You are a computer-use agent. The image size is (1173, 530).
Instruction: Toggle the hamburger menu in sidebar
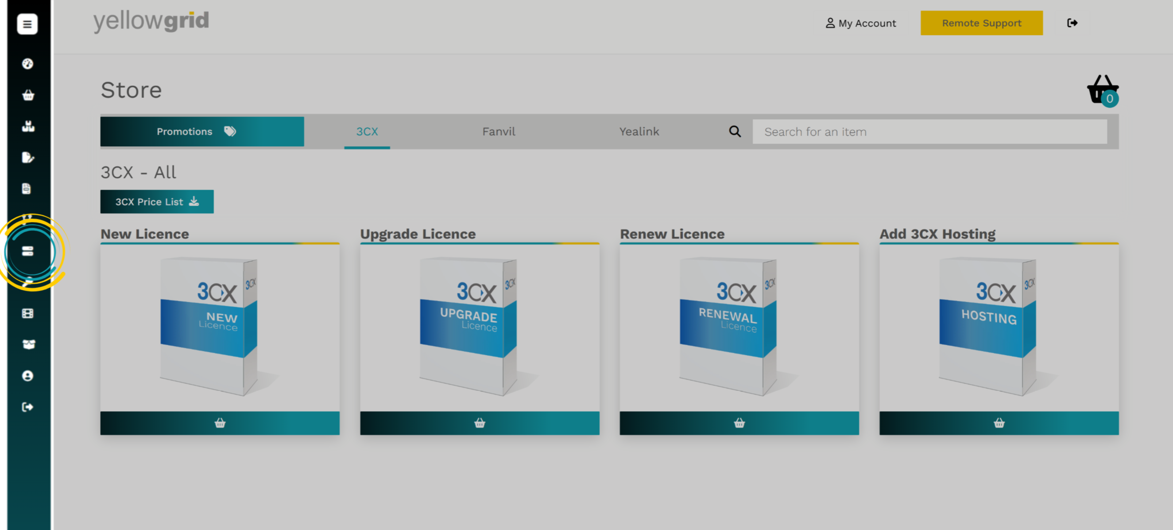pos(27,24)
